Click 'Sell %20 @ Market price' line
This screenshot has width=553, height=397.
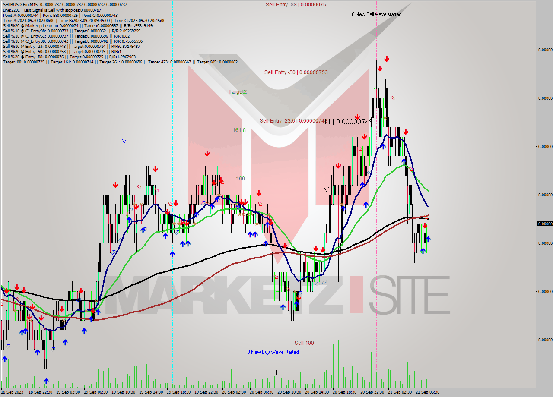point(78,25)
